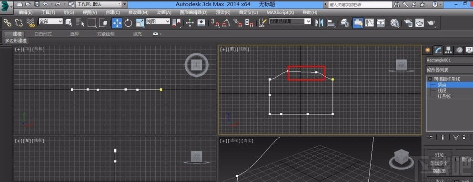Image resolution: width=473 pixels, height=182 pixels.
Task: Click the Unlink Selection broken chain icon
Action: [19, 23]
